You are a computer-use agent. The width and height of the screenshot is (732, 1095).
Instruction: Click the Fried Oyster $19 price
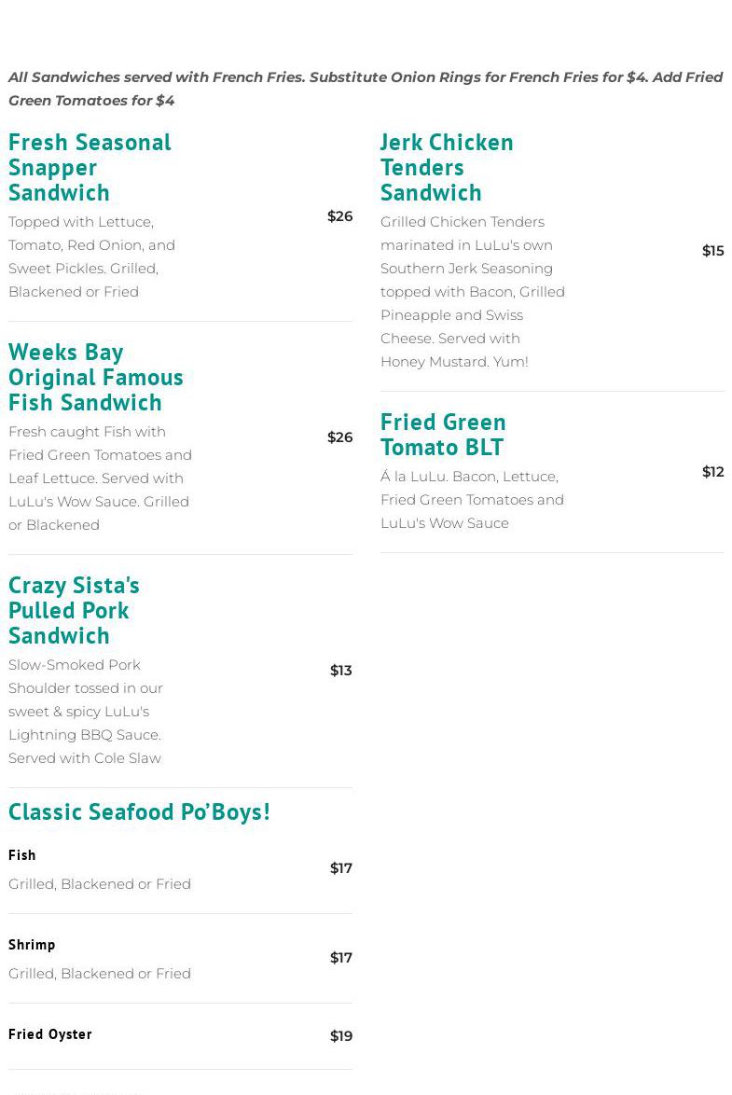(x=340, y=1036)
